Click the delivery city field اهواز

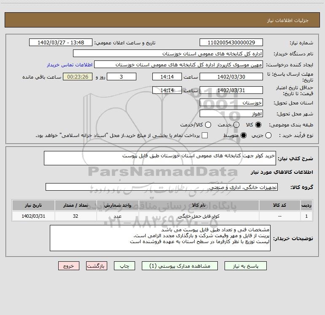[231, 114]
